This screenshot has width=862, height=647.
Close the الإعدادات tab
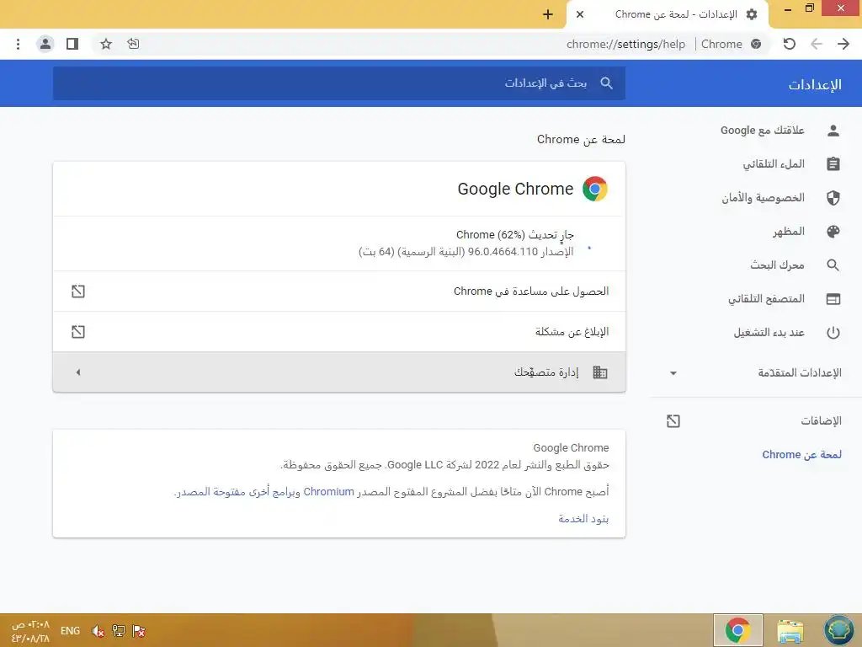pyautogui.click(x=579, y=14)
